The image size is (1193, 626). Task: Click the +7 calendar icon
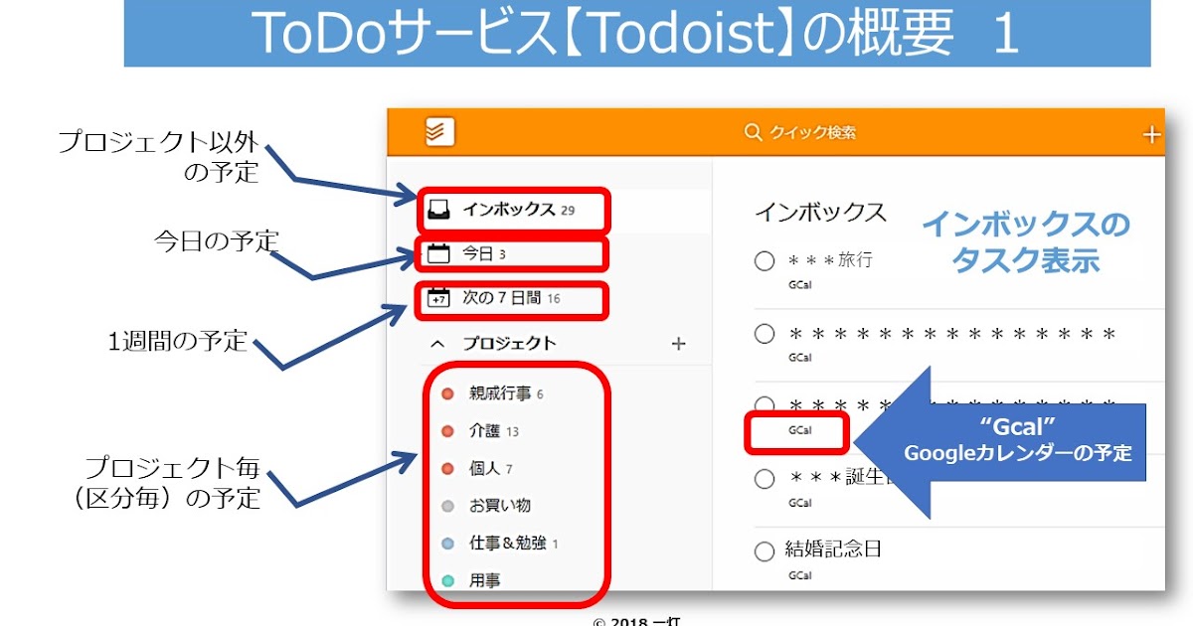tap(438, 298)
